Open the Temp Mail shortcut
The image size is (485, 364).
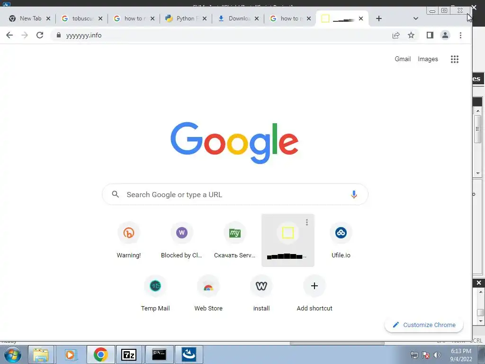155,293
